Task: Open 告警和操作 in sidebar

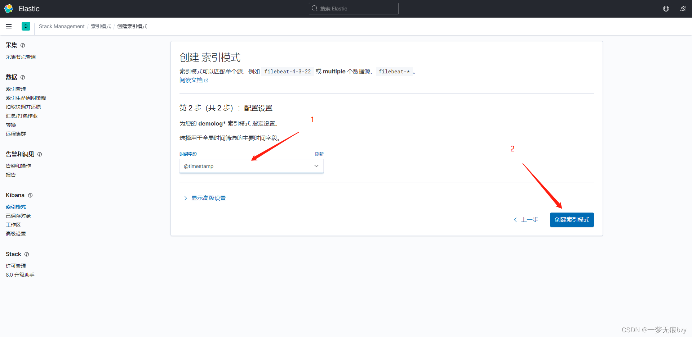Action: click(x=18, y=166)
